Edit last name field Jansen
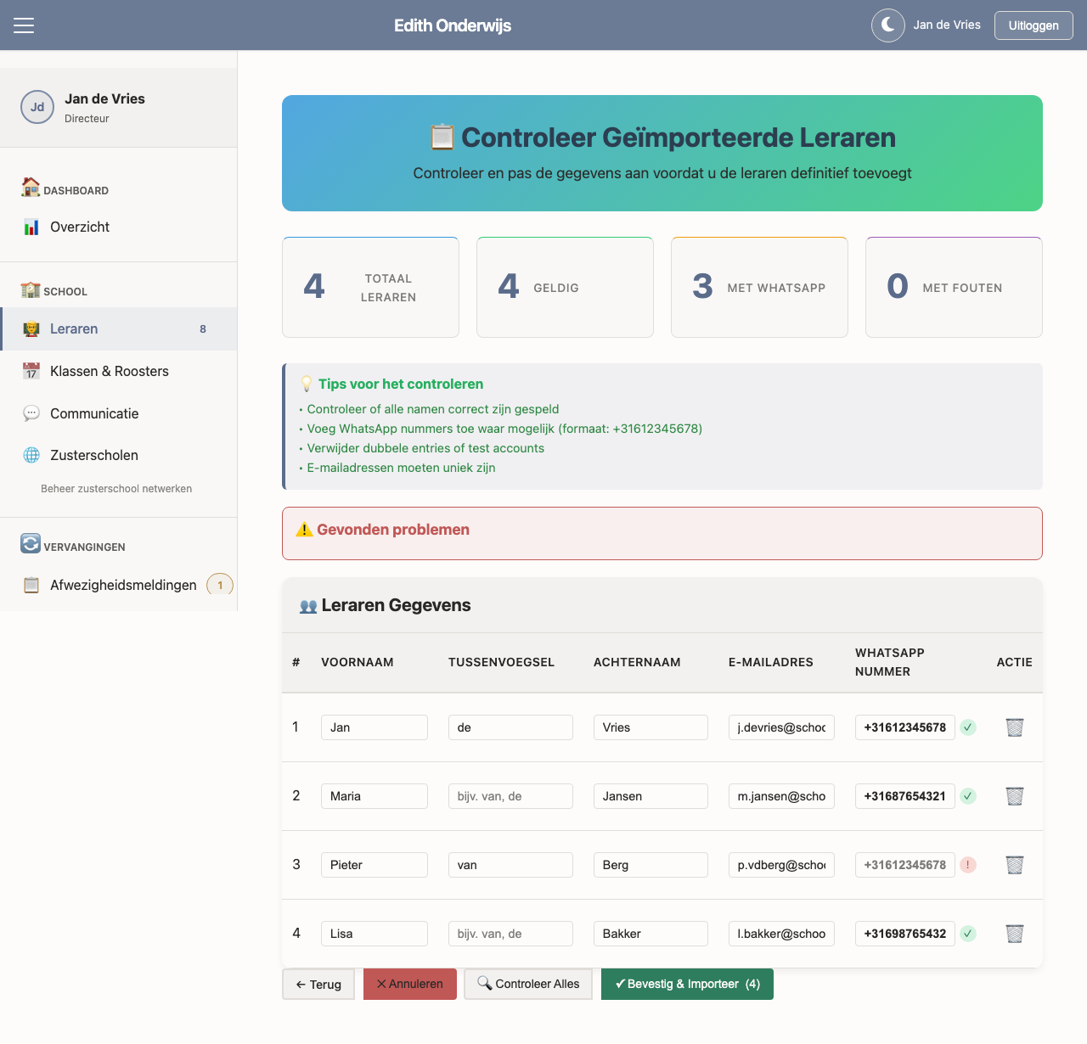The width and height of the screenshot is (1087, 1044). [651, 796]
